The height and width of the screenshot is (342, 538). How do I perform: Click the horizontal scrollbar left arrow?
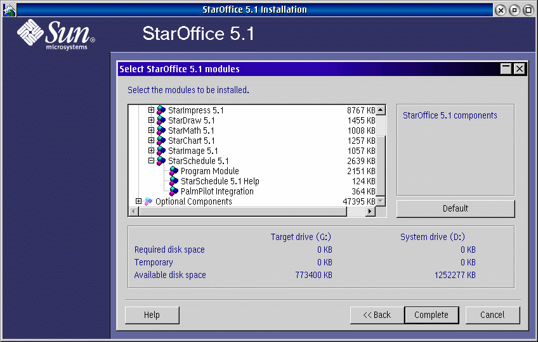click(134, 212)
